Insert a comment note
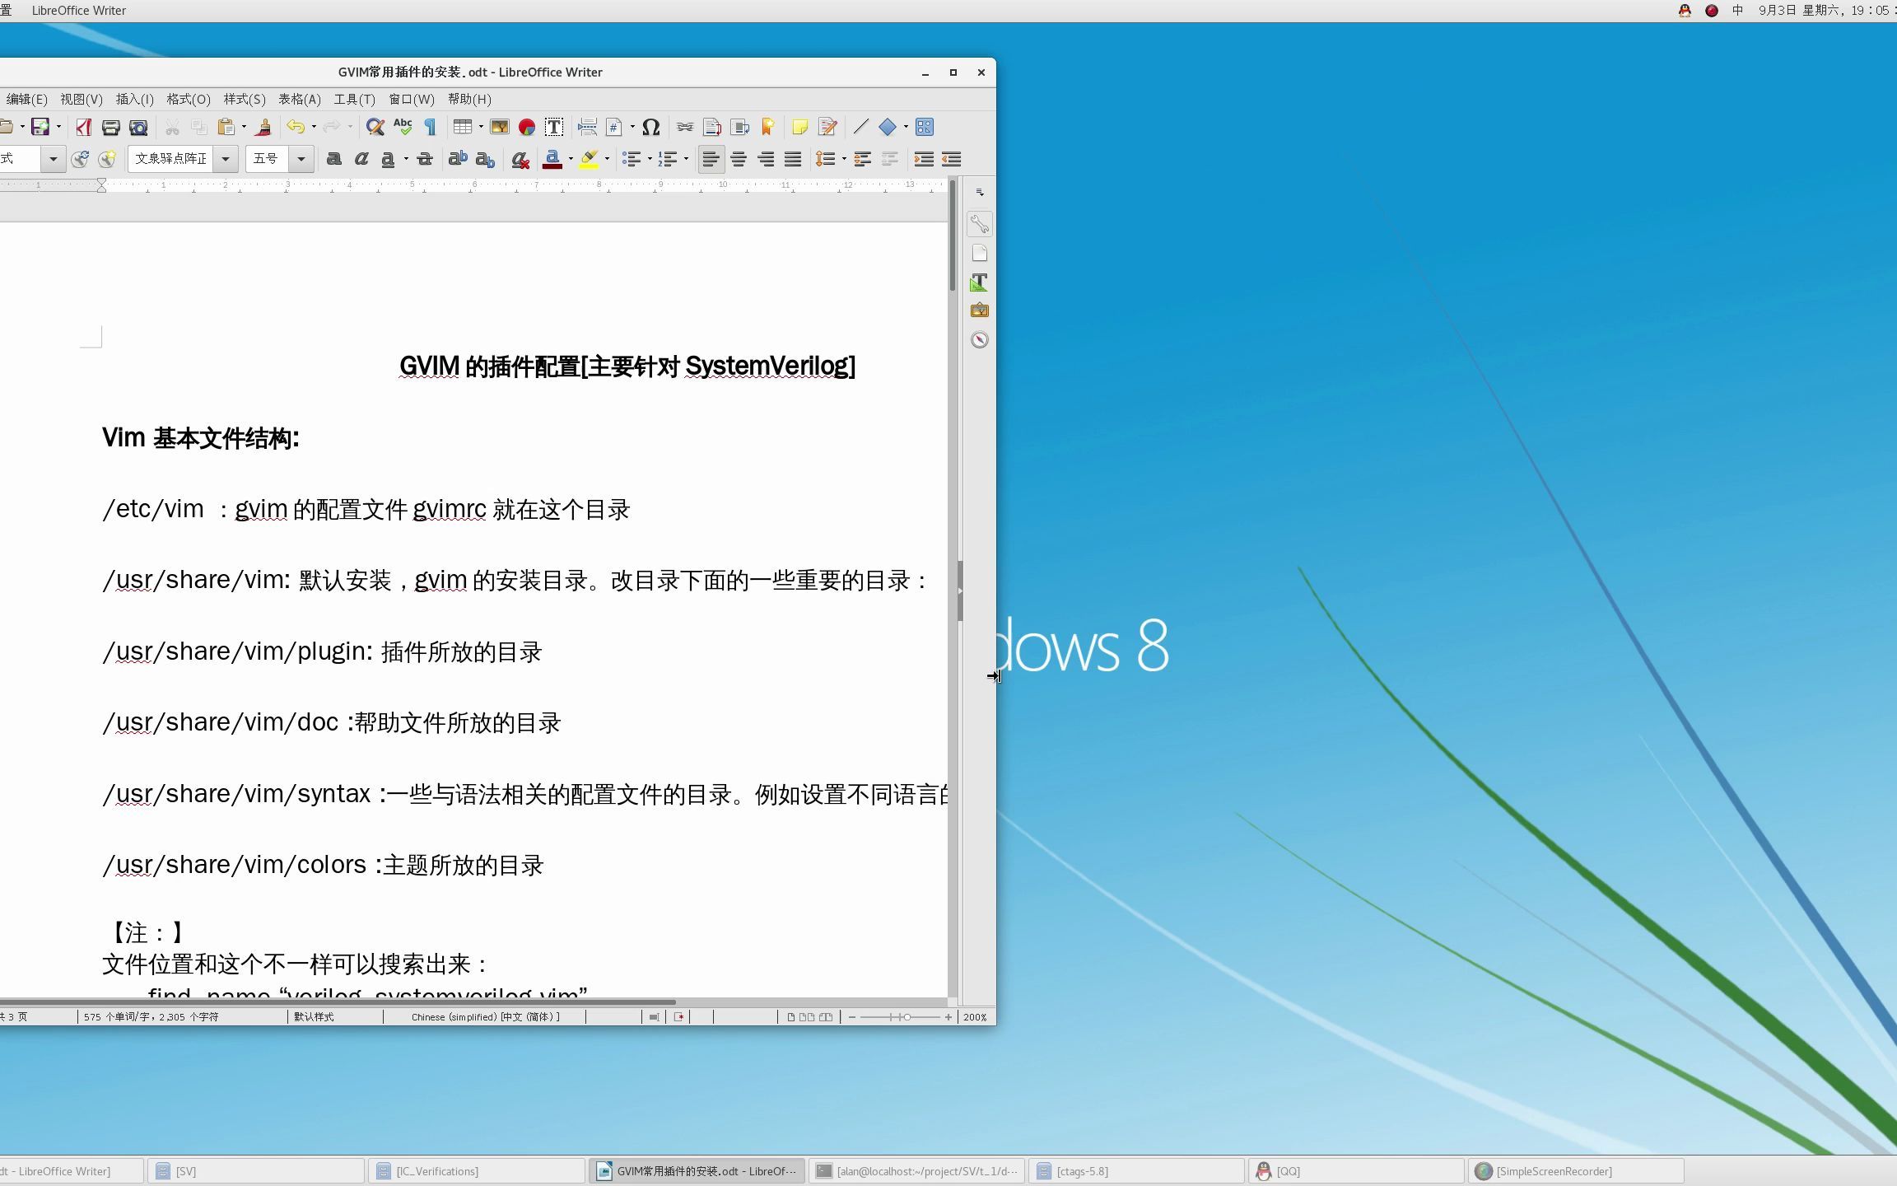1897x1186 pixels. pos(799,127)
